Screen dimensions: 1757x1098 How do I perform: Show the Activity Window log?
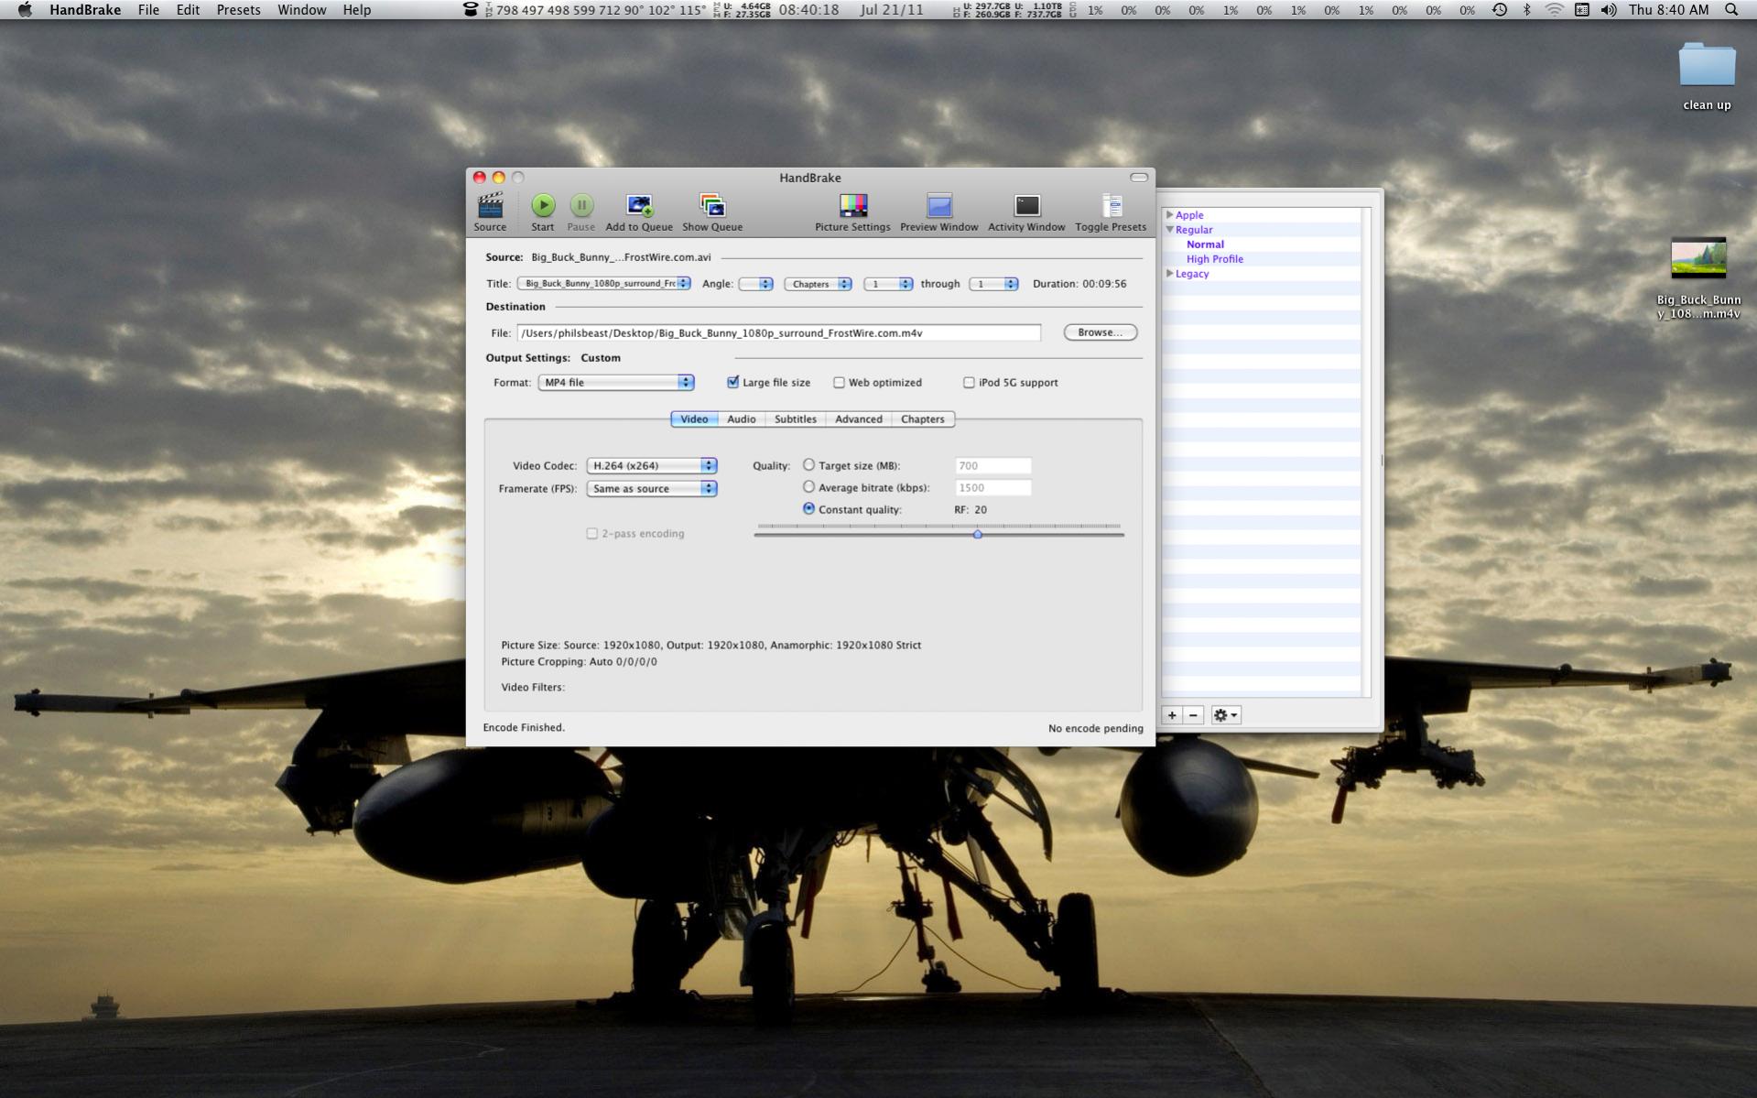tap(1026, 206)
